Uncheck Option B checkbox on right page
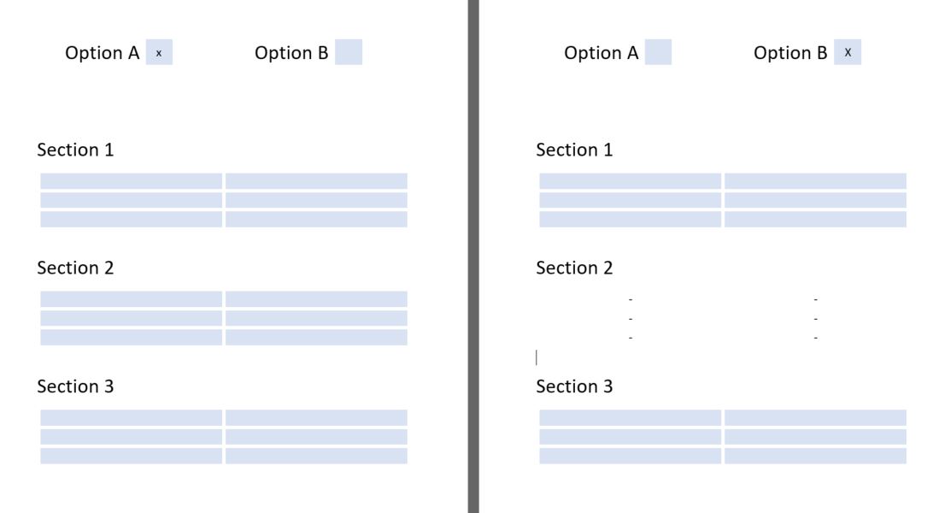This screenshot has height=513, width=939. click(x=848, y=52)
